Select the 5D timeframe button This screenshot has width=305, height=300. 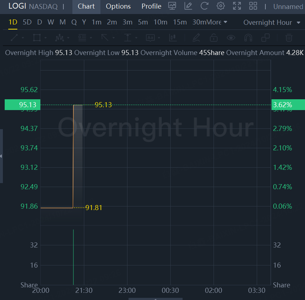tap(27, 22)
